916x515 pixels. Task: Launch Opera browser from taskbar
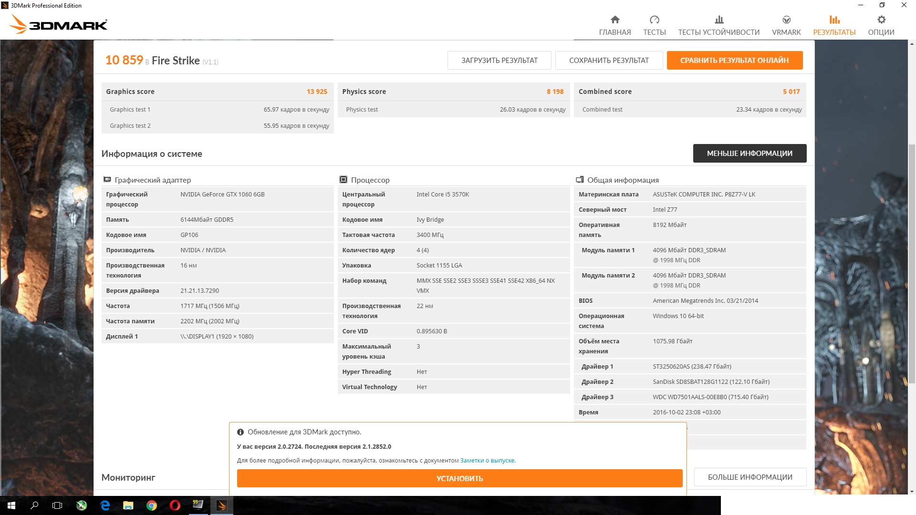click(x=175, y=505)
